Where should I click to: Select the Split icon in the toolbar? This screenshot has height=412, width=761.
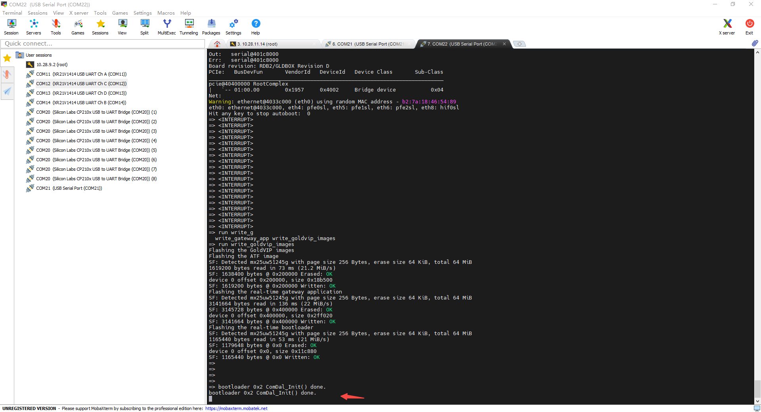(x=144, y=27)
